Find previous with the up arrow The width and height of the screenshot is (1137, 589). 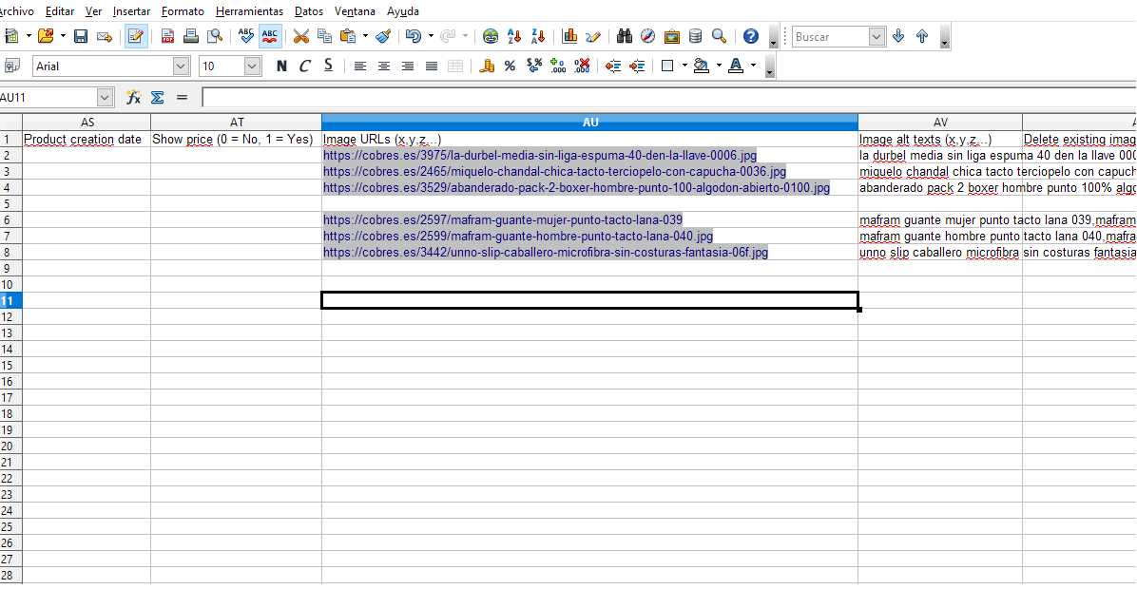coord(921,36)
